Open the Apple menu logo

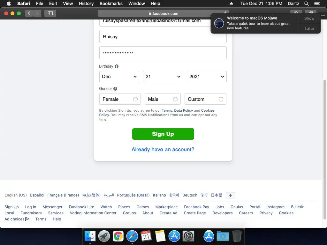[9, 3]
